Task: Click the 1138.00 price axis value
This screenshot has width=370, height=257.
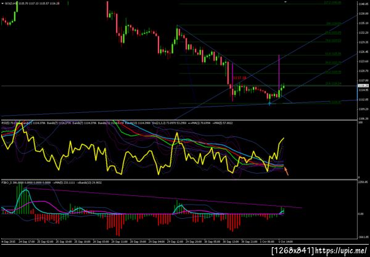Action: pyautogui.click(x=364, y=14)
